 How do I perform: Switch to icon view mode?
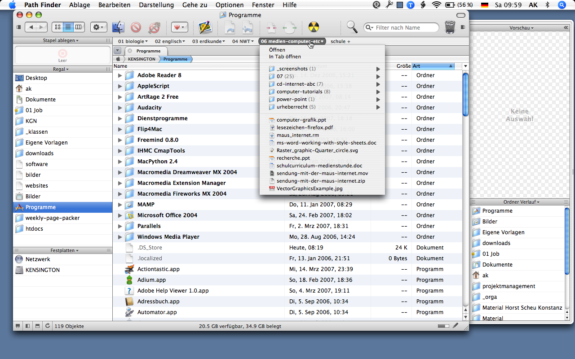(57, 27)
